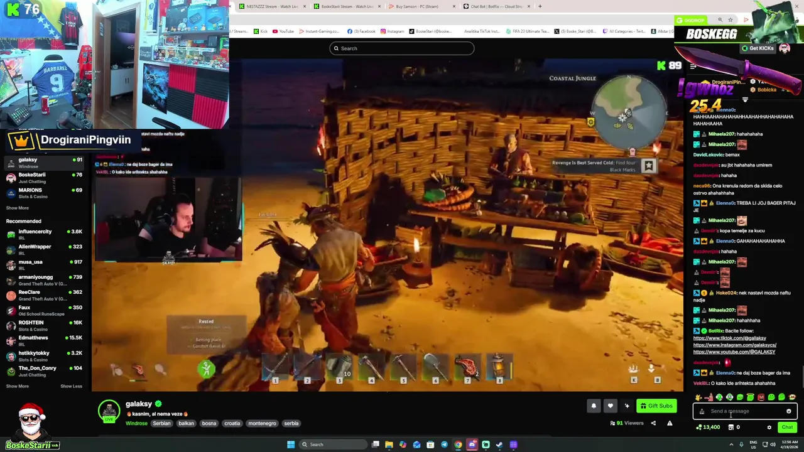Turn on notifications with the bell icon
Viewport: 804px width, 452px height.
[594, 406]
